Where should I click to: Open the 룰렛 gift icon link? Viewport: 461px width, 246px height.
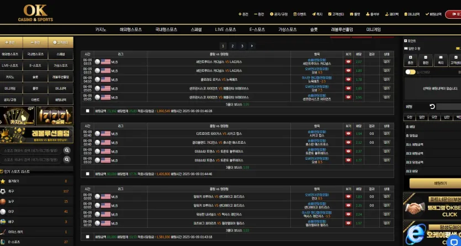coord(355,14)
